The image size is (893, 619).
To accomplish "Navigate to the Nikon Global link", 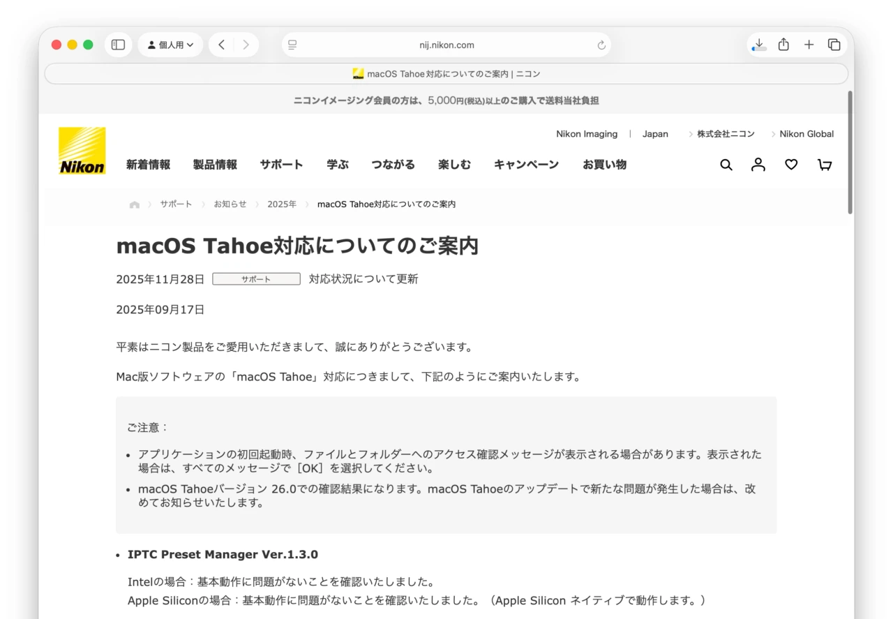I will (806, 134).
